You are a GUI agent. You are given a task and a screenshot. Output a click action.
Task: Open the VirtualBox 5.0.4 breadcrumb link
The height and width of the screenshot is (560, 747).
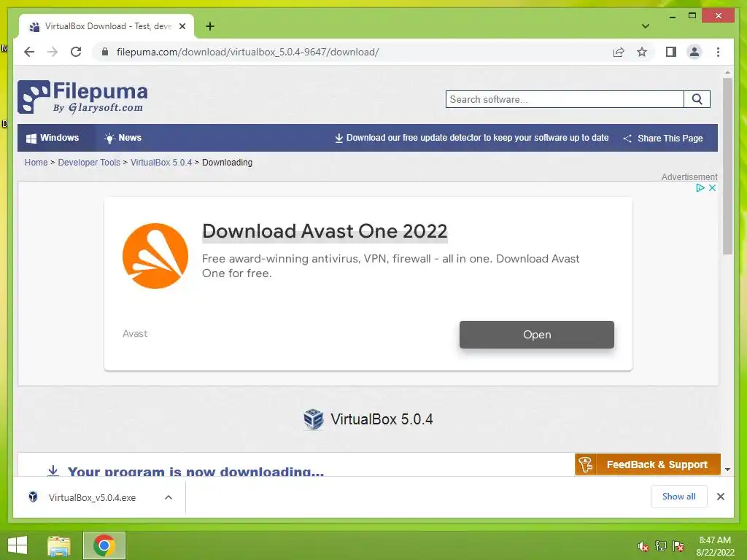point(161,163)
